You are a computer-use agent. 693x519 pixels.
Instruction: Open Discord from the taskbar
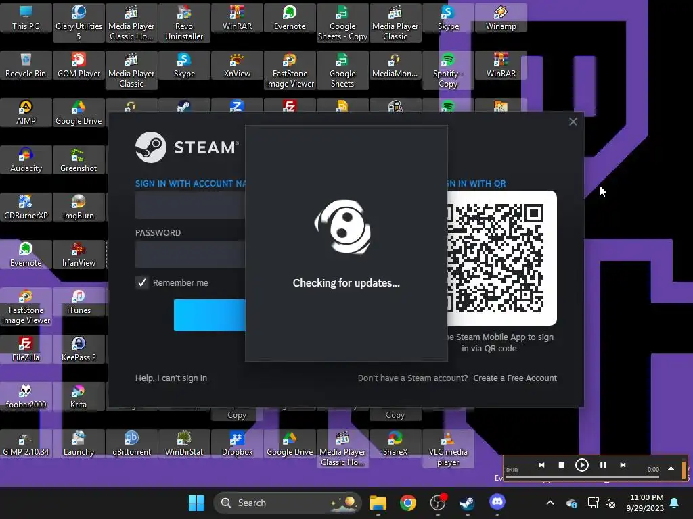click(x=497, y=502)
